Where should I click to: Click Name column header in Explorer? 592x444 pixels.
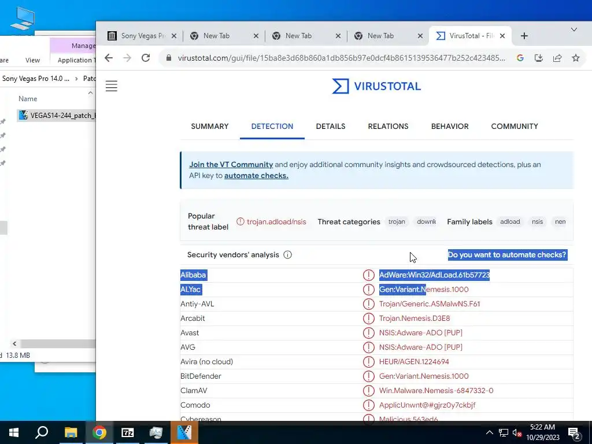click(28, 99)
